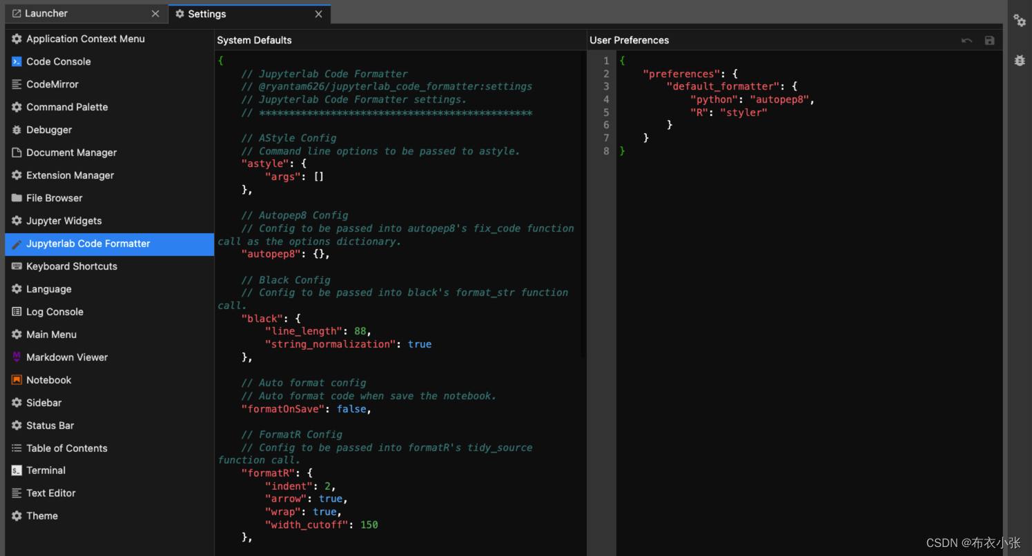This screenshot has width=1032, height=556.
Task: Open Property Inspector from right sidebar gears icon
Action: pyautogui.click(x=1020, y=21)
